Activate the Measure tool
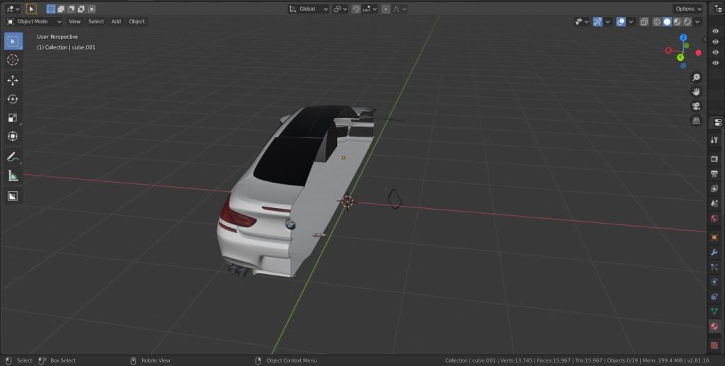This screenshot has height=366, width=725. [13, 176]
